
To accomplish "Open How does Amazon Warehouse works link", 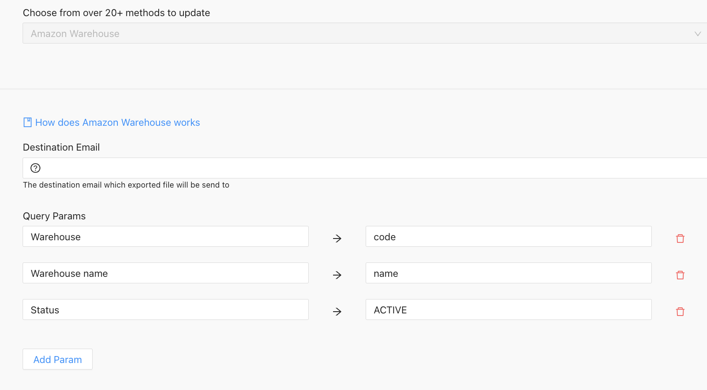I will (117, 122).
